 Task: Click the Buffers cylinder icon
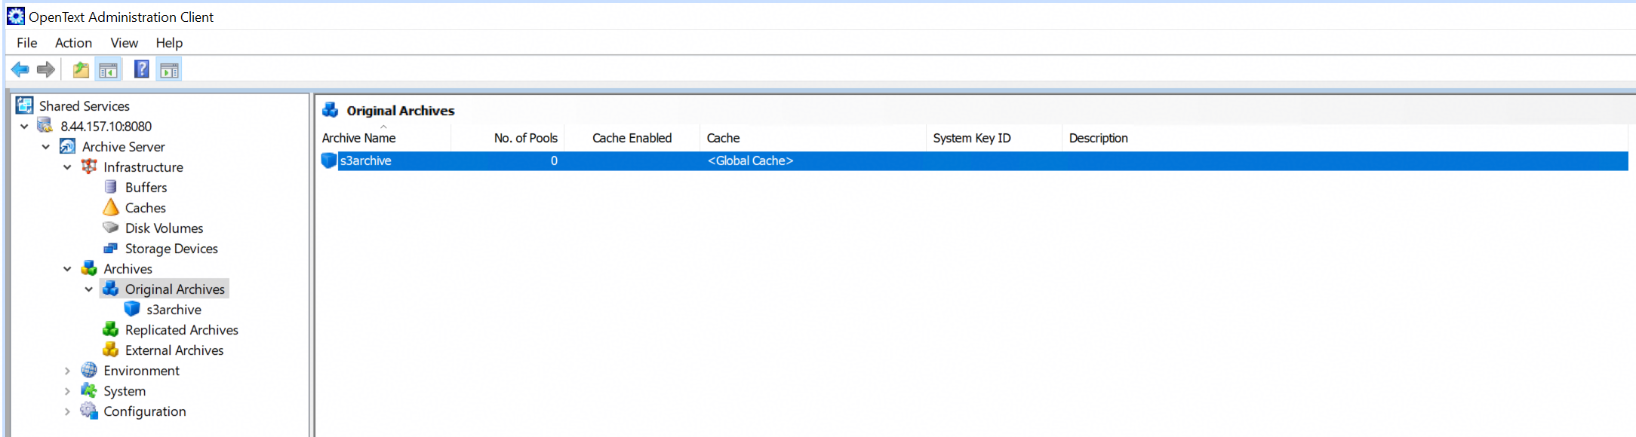coord(111,187)
